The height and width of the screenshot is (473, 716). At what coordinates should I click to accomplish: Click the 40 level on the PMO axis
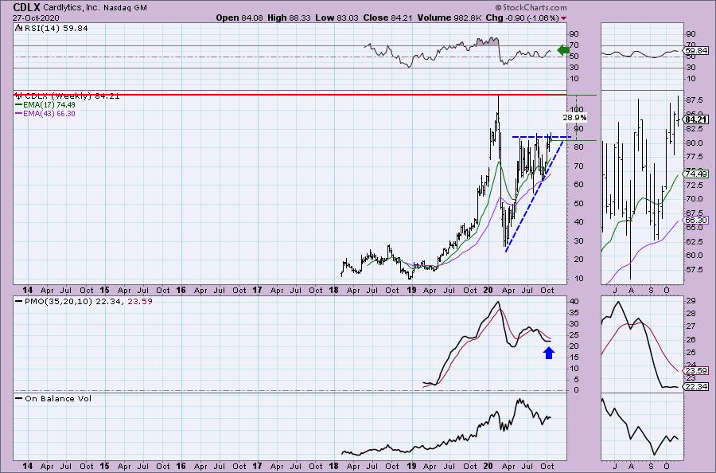(574, 302)
